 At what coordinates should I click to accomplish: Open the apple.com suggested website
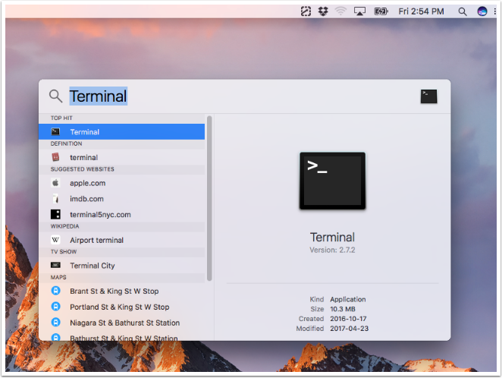pyautogui.click(x=121, y=183)
